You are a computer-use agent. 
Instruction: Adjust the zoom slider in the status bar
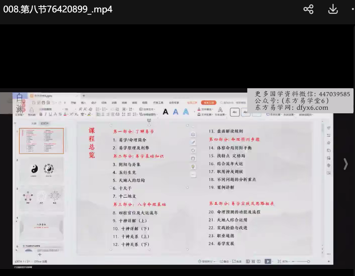(300, 261)
